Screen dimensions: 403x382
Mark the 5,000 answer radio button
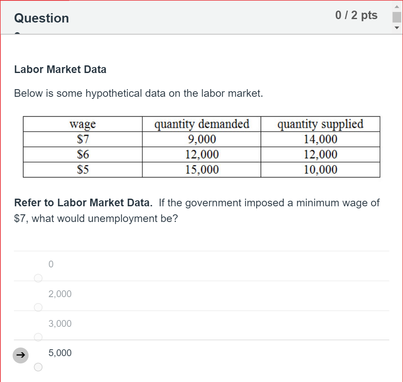tap(38, 367)
